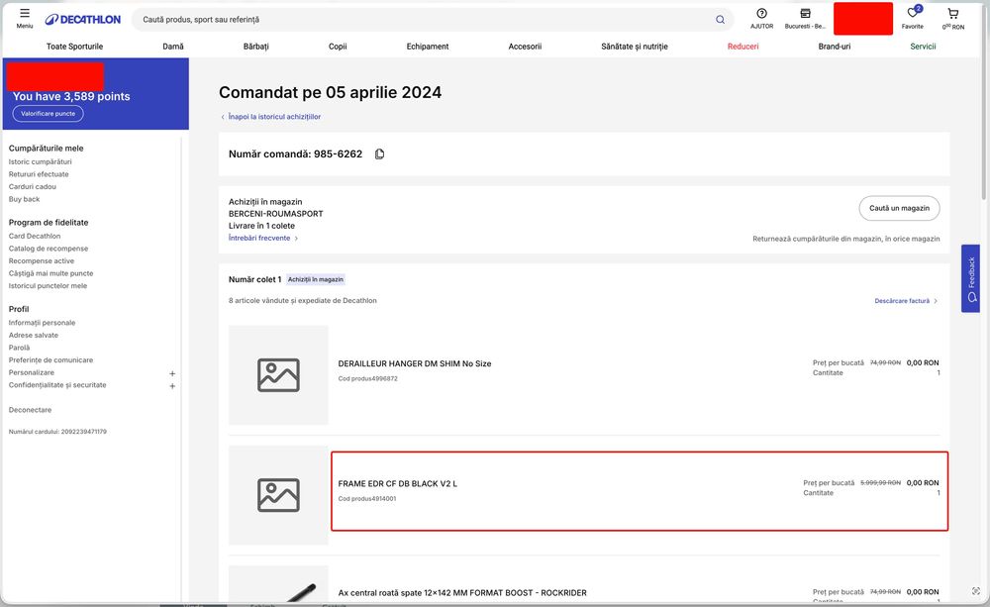Open Preferințe de comunicare
This screenshot has width=990, height=607.
50,360
